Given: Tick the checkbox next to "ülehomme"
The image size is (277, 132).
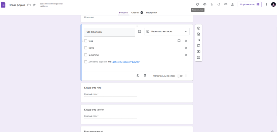Looking at the screenshot, I should [x=86, y=55].
